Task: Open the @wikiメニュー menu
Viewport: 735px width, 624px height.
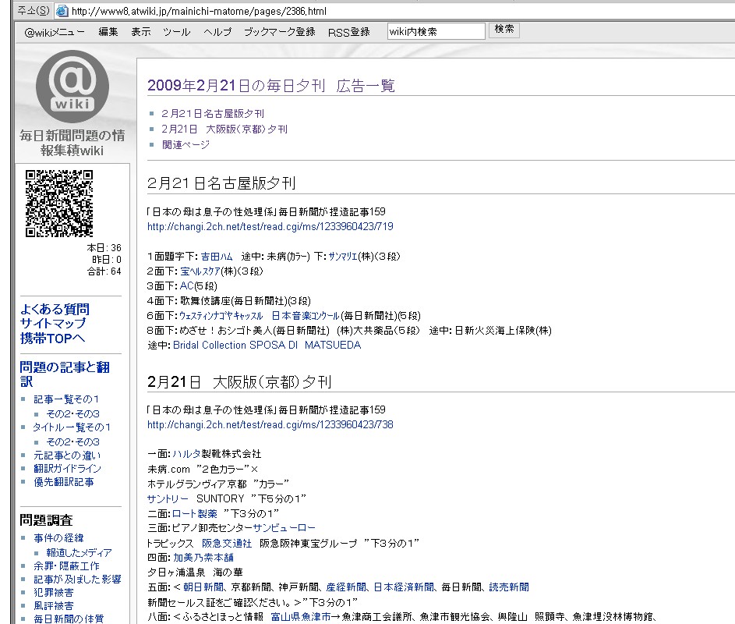Action: [55, 32]
